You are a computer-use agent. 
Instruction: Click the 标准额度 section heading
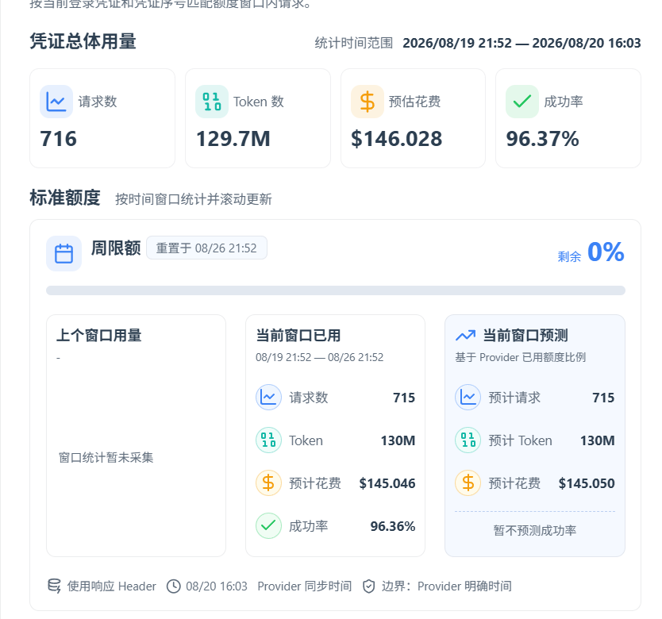(x=65, y=198)
